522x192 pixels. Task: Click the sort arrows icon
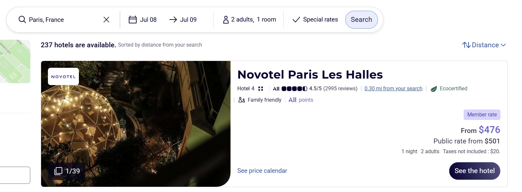(466, 45)
